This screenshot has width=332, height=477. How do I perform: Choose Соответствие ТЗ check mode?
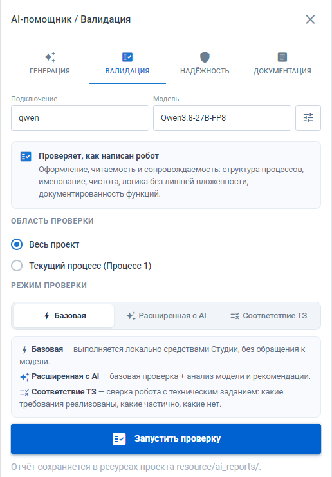pos(268,316)
